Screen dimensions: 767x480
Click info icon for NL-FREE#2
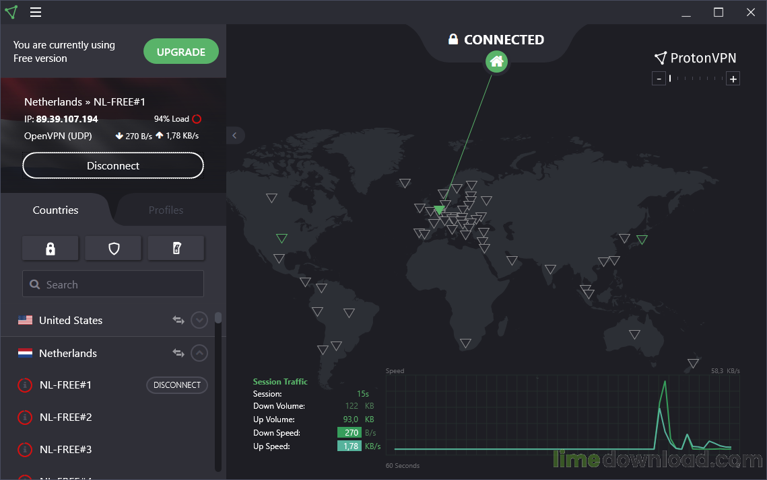point(25,417)
